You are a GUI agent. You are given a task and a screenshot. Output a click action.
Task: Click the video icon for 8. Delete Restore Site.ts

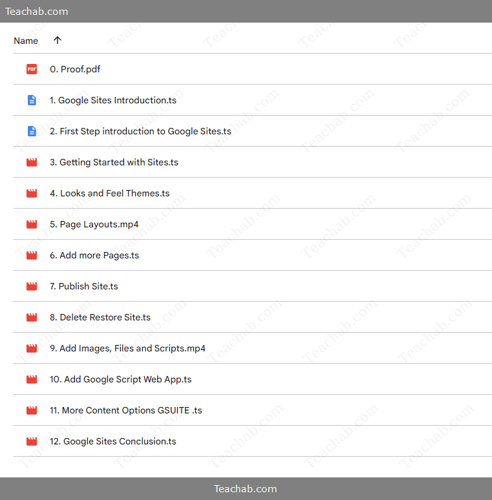[32, 317]
